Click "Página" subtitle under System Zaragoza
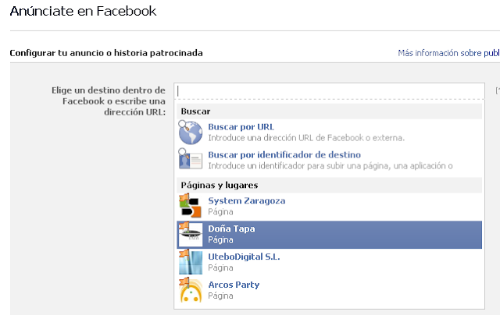This screenshot has height=315, width=500. pyautogui.click(x=220, y=211)
